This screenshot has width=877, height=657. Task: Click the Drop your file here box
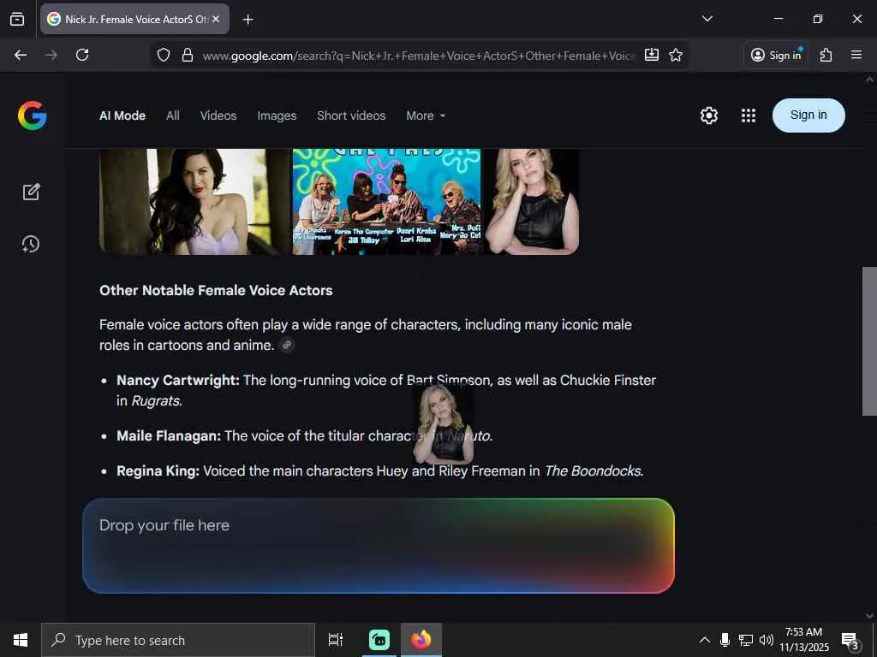(378, 545)
